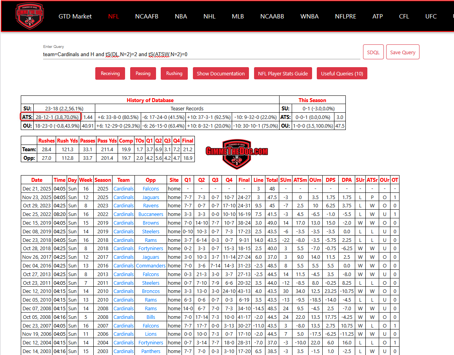Select the NFL nav tab

click(x=114, y=16)
